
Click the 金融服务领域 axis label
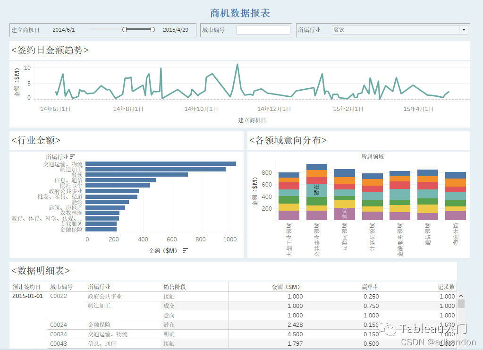[x=400, y=239]
